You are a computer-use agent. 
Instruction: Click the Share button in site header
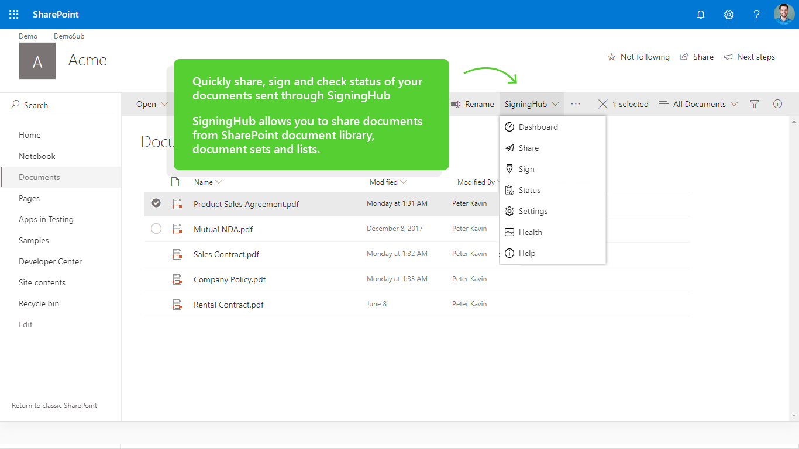click(x=697, y=57)
